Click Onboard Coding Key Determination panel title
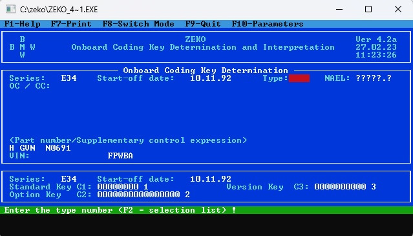Image resolution: width=413 pixels, height=236 pixels. coord(206,70)
